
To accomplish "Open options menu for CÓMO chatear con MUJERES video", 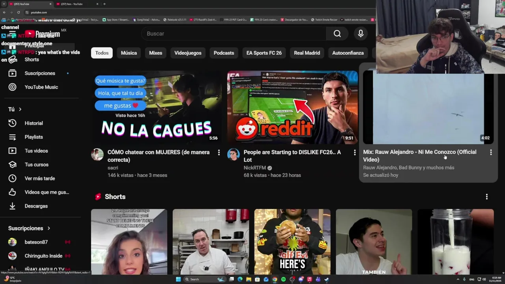I will coord(219,152).
